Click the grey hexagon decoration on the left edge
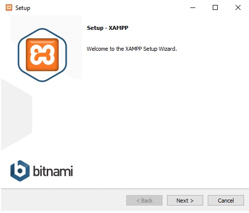The width and height of the screenshot is (249, 213). 16,114
